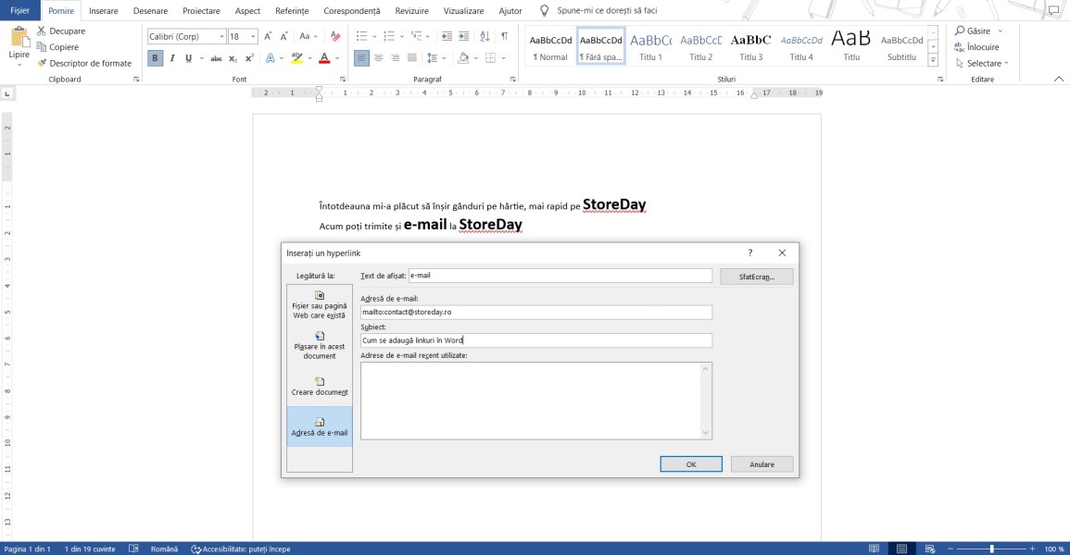Open font name dropdown Calibri
This screenshot has width=1070, height=555.
coord(221,37)
